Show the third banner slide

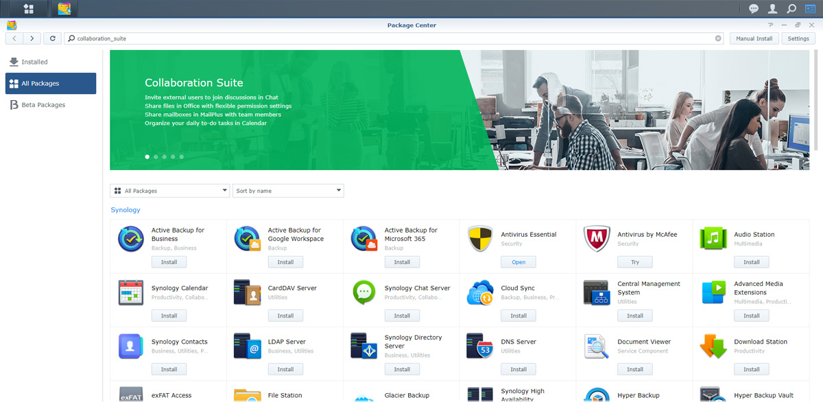[165, 157]
